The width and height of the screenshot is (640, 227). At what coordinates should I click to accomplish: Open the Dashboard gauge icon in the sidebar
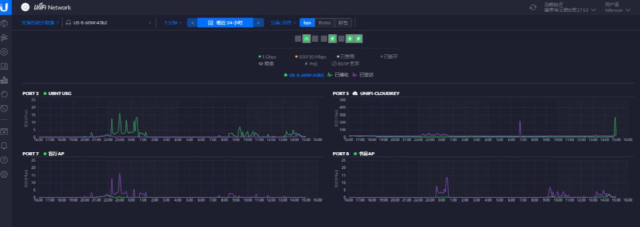tap(4, 23)
